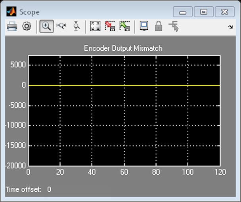Click the MATLAB logo in title bar

click(x=11, y=11)
